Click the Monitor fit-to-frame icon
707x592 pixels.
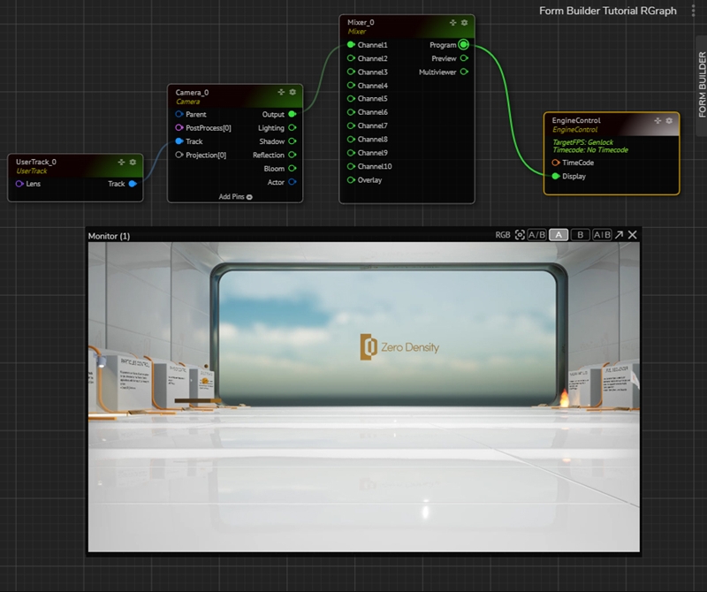point(520,235)
